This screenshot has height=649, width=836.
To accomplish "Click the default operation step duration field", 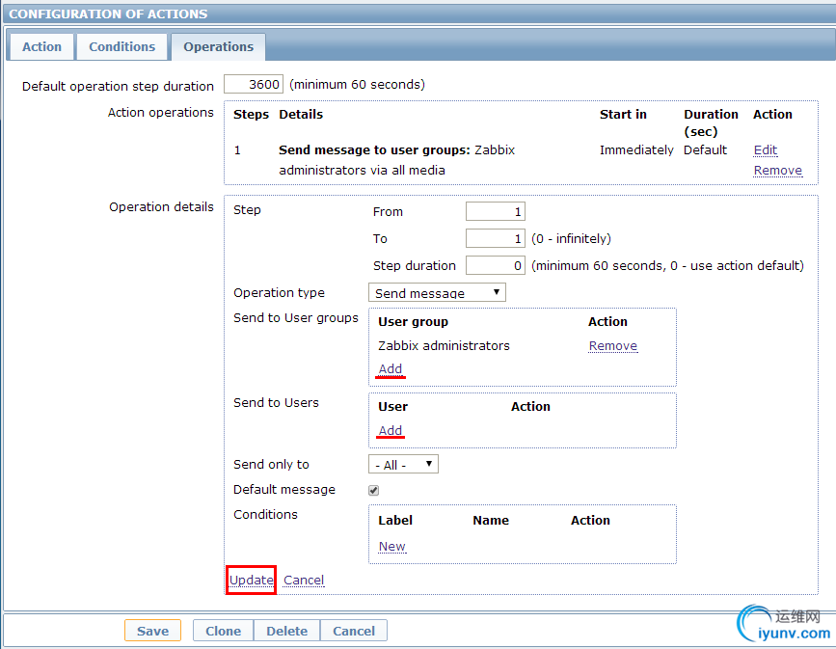I will (x=254, y=84).
